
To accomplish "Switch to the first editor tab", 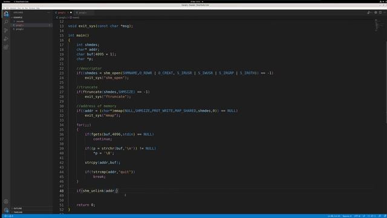I will tap(63, 12).
